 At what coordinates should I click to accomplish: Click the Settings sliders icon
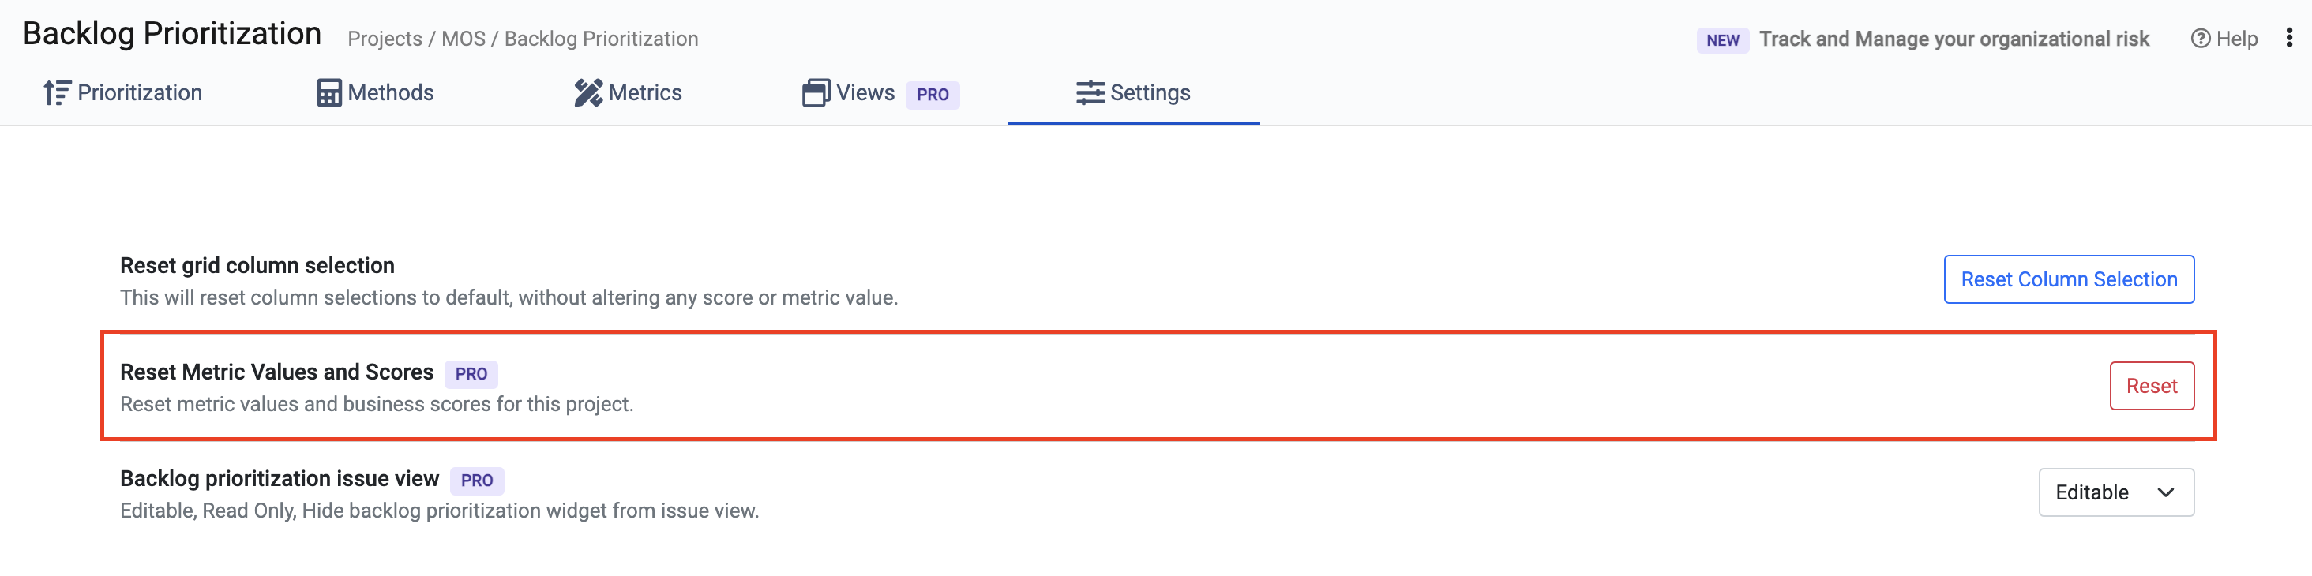[1090, 92]
